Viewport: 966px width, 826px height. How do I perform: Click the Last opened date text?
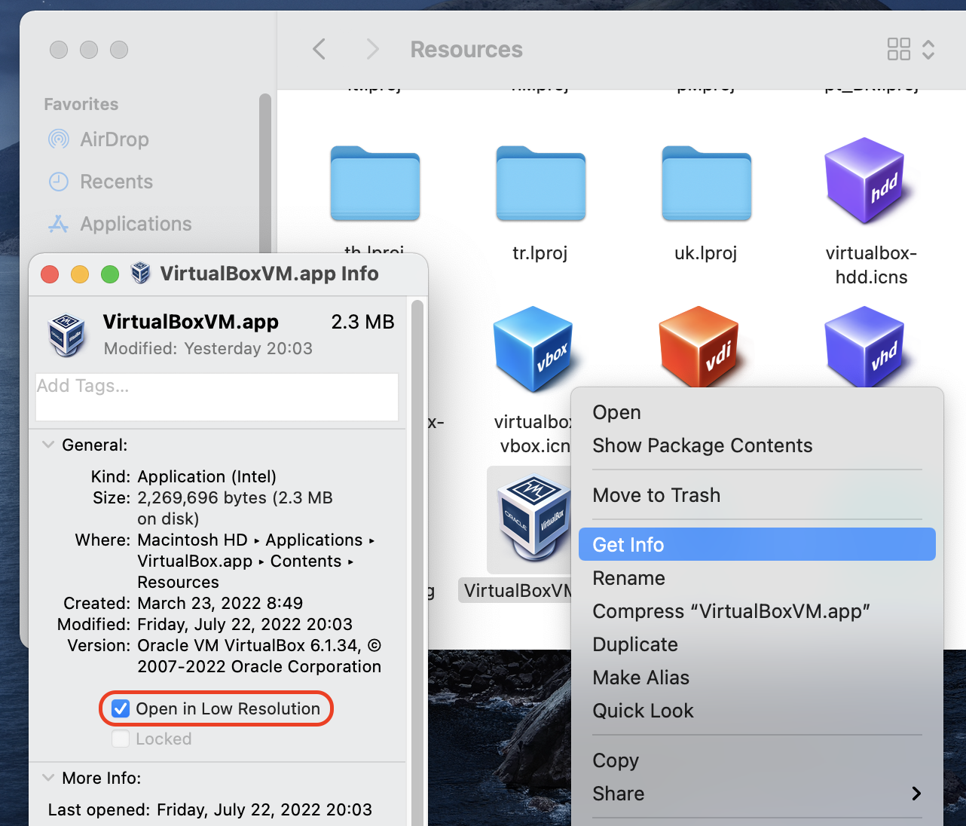264,809
